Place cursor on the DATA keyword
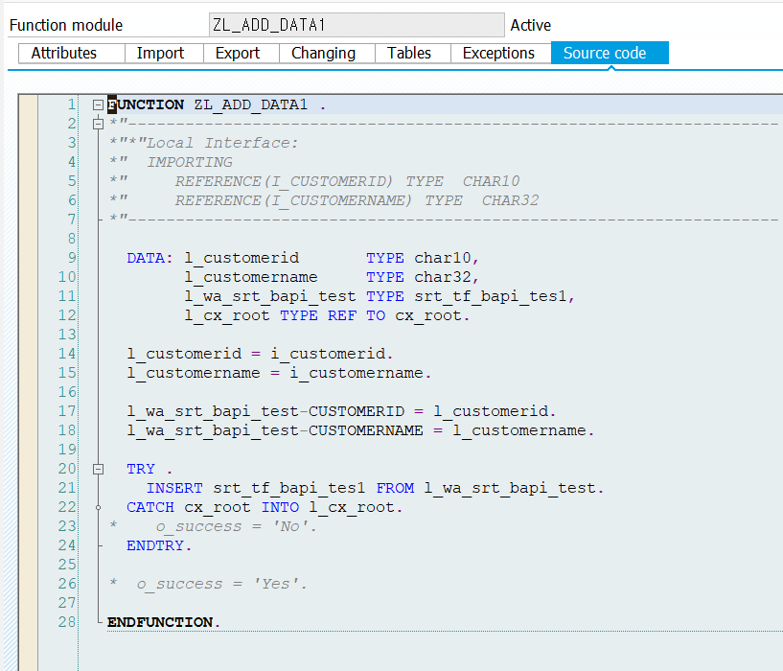783x671 pixels. pos(148,258)
